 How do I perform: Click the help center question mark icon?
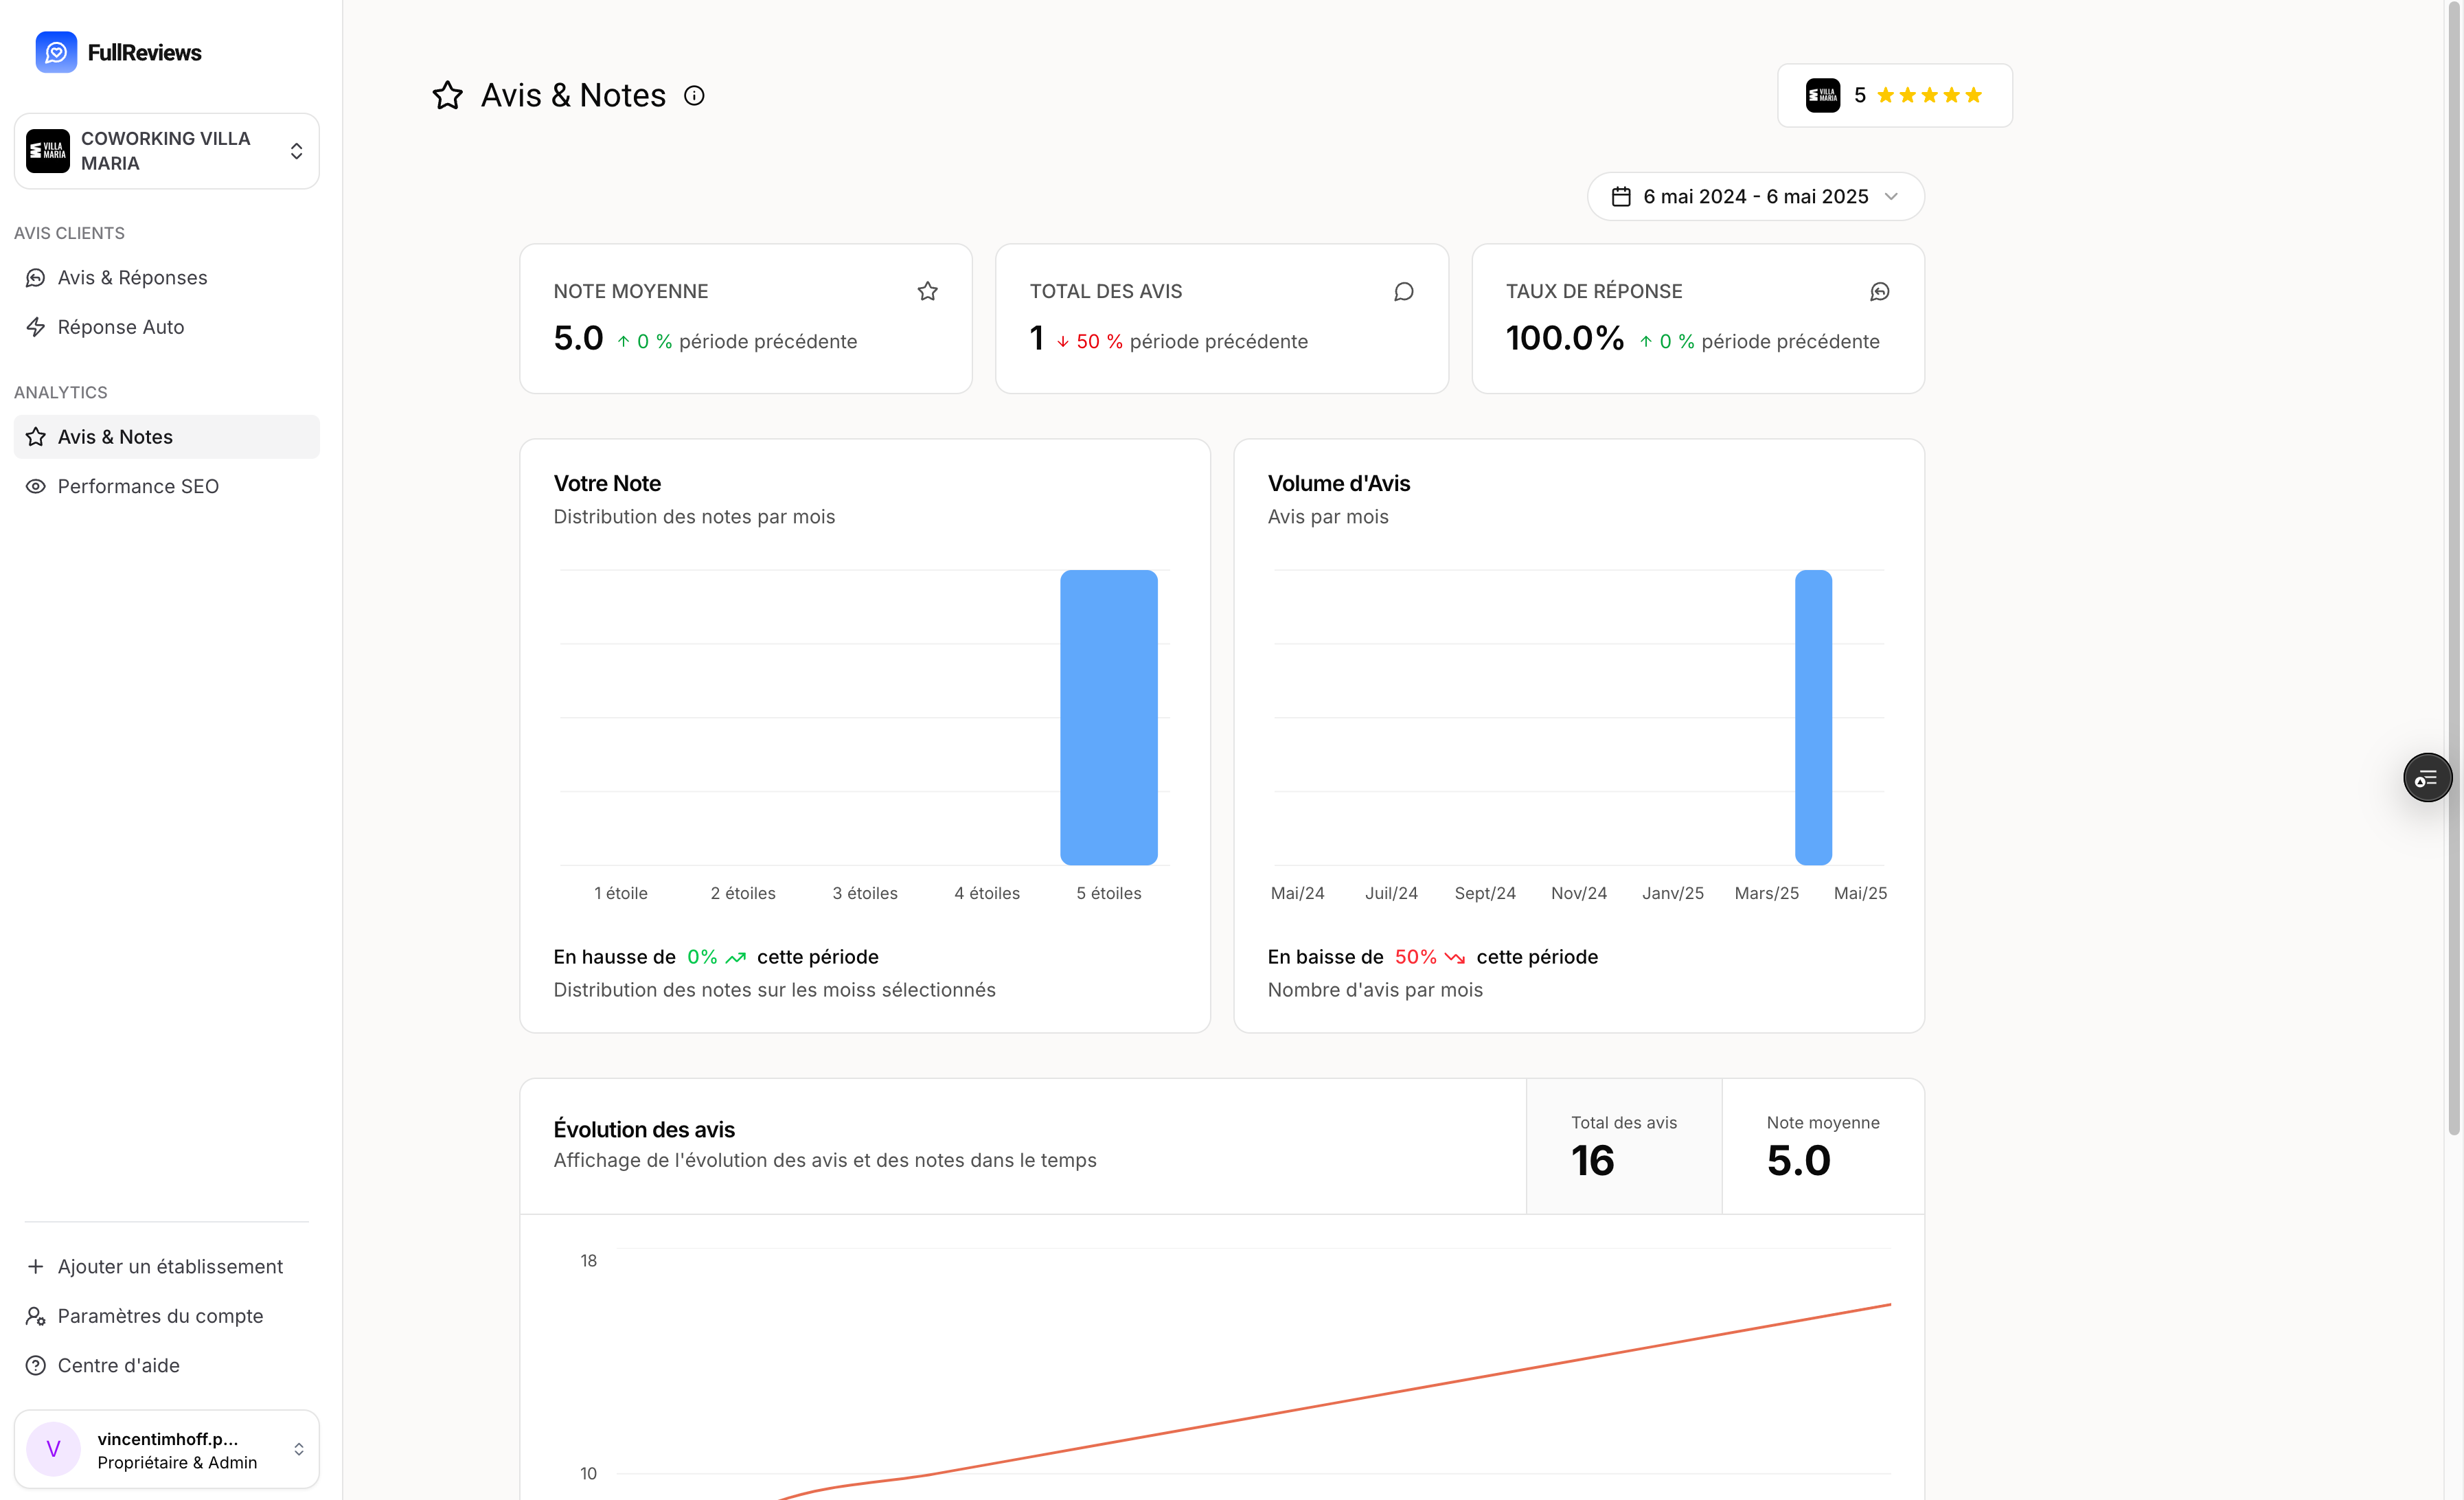pos(36,1365)
